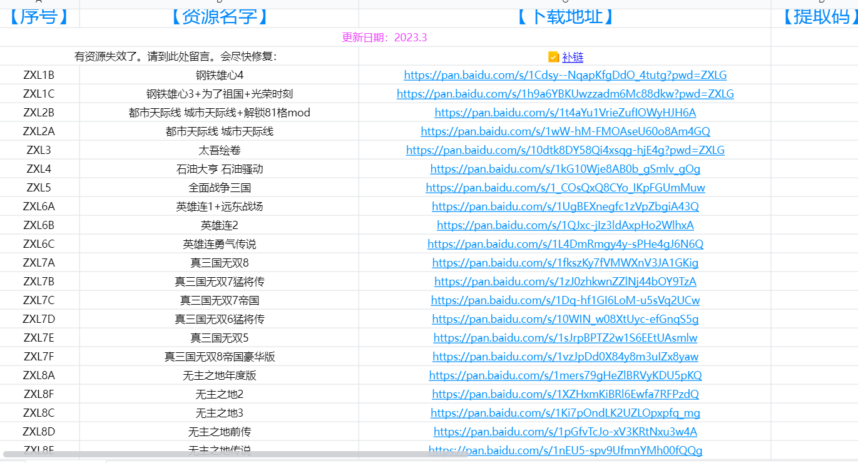Open the 石油大亨 石油骚动 download link

coord(565,169)
